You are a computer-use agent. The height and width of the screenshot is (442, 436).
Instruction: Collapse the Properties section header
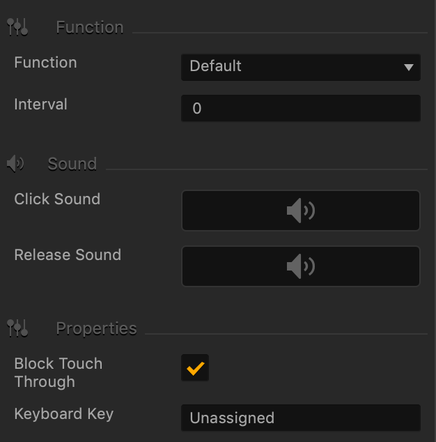[96, 328]
